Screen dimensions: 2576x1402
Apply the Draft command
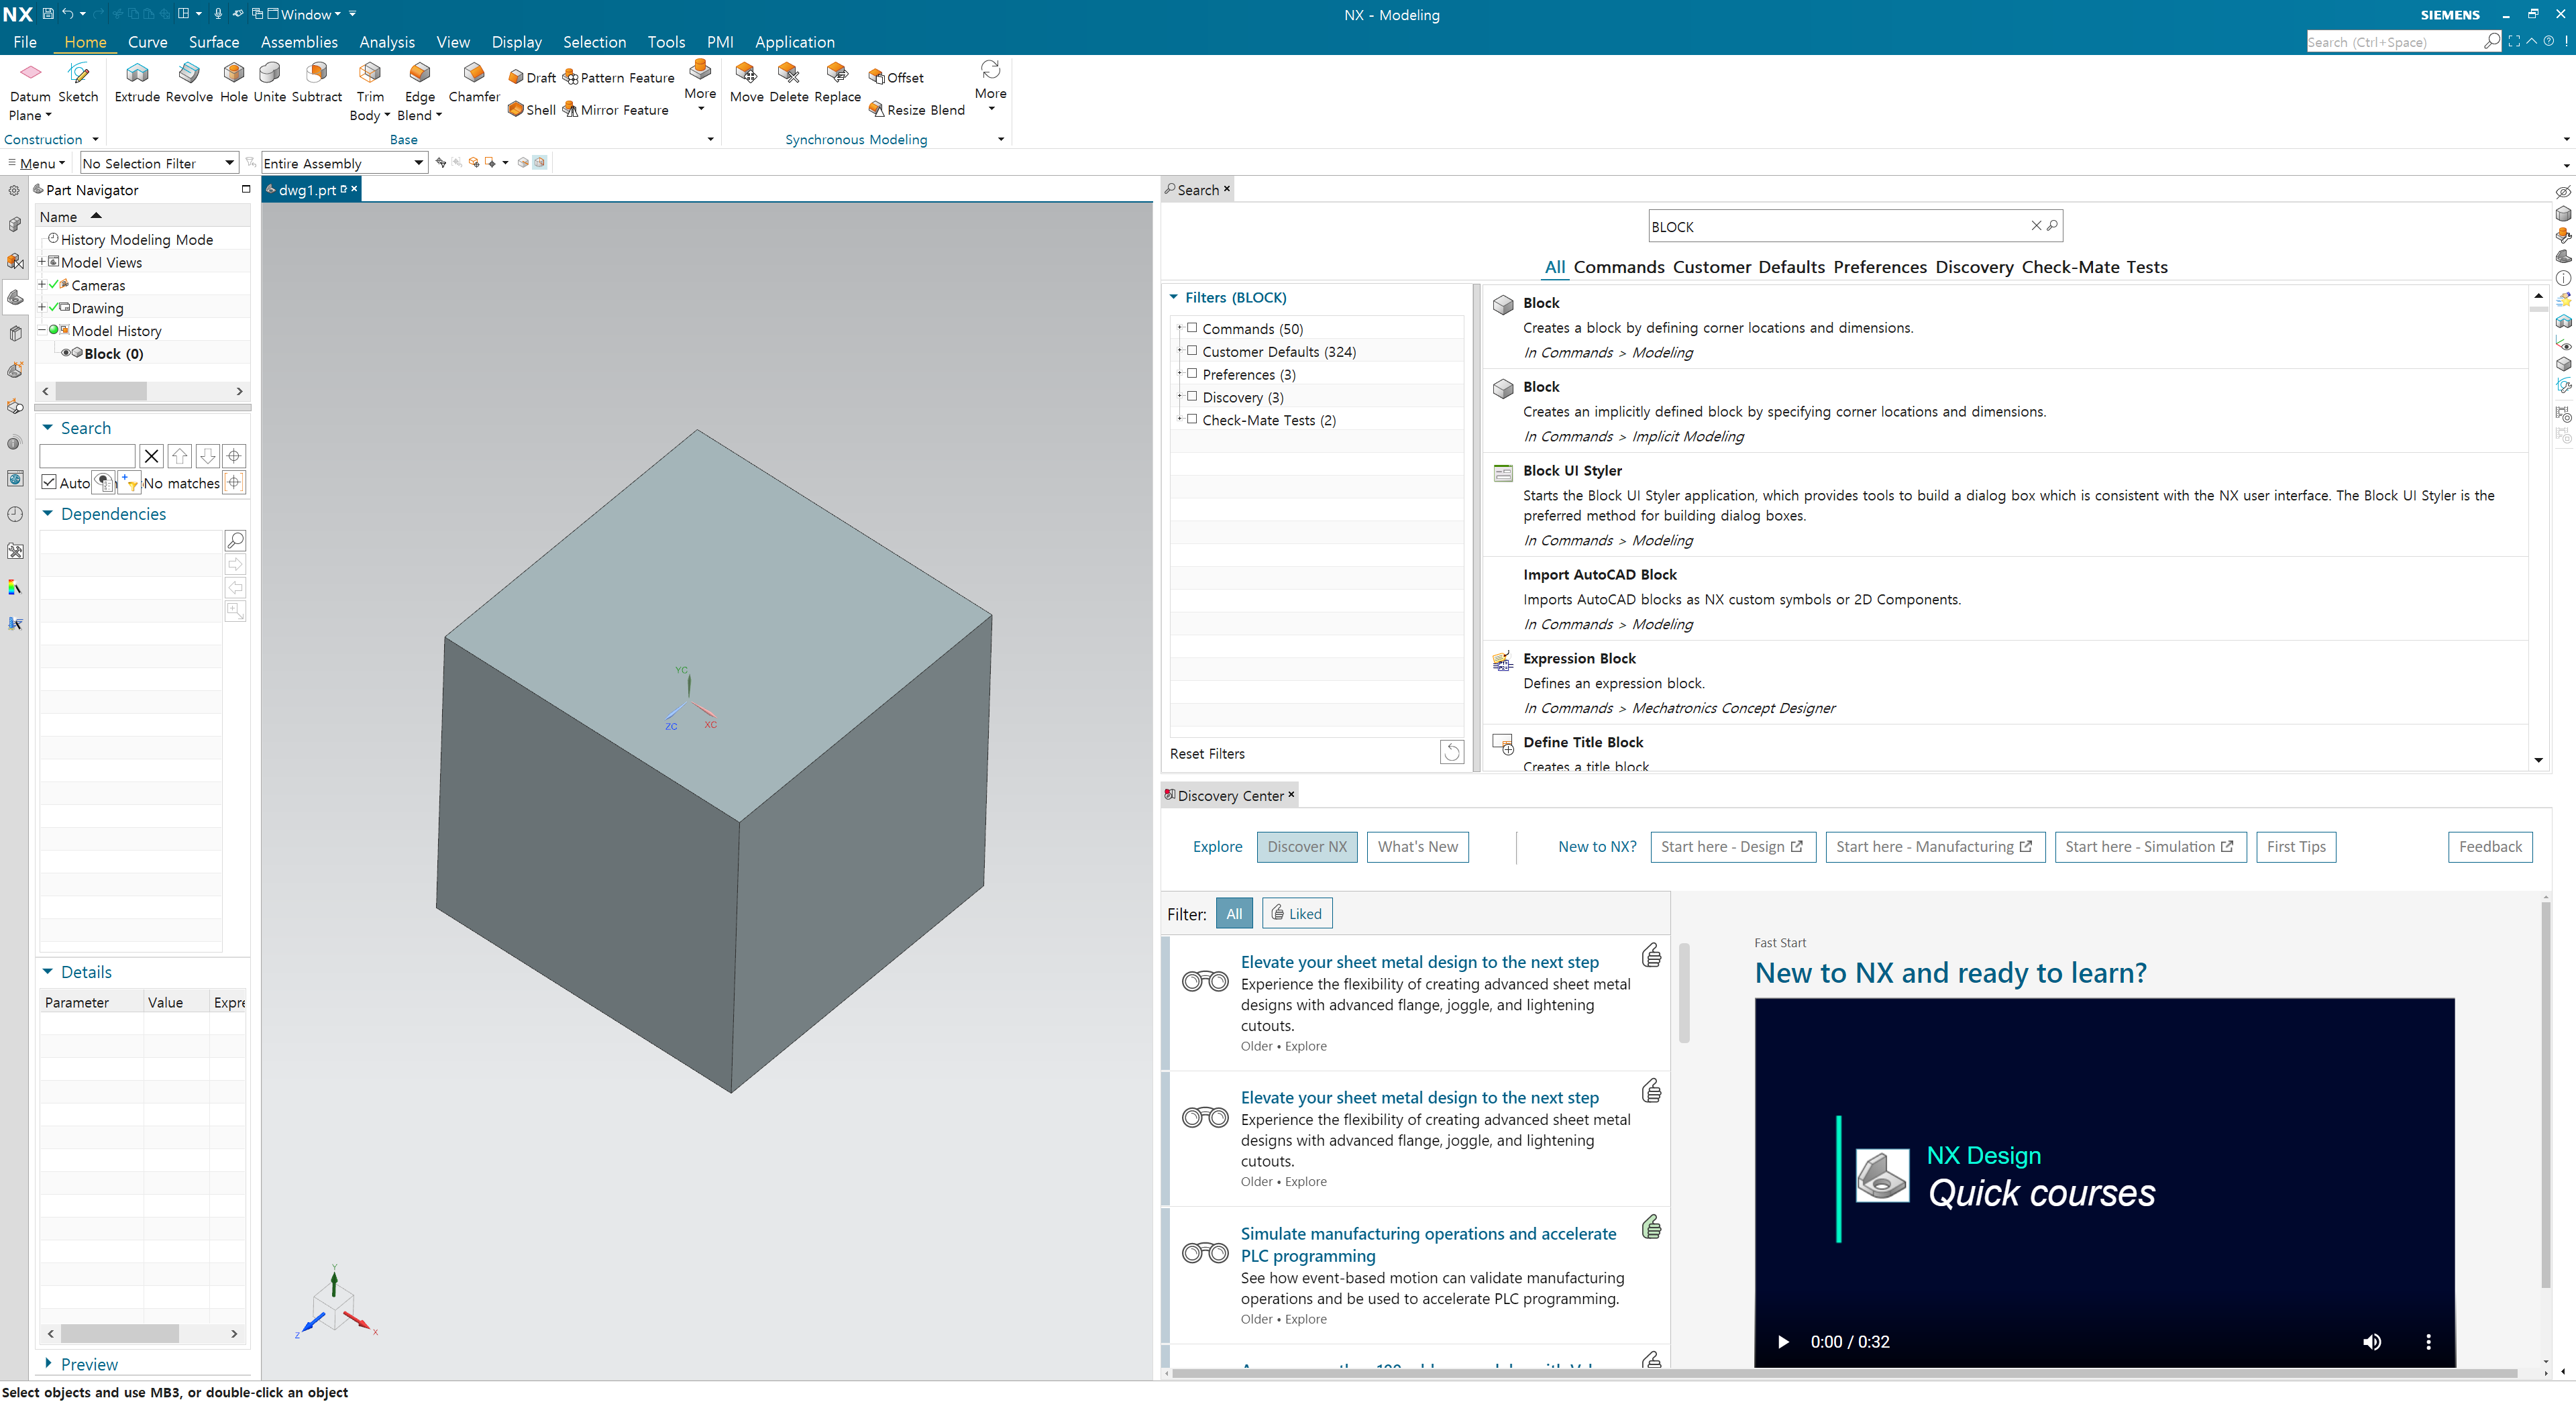532,77
